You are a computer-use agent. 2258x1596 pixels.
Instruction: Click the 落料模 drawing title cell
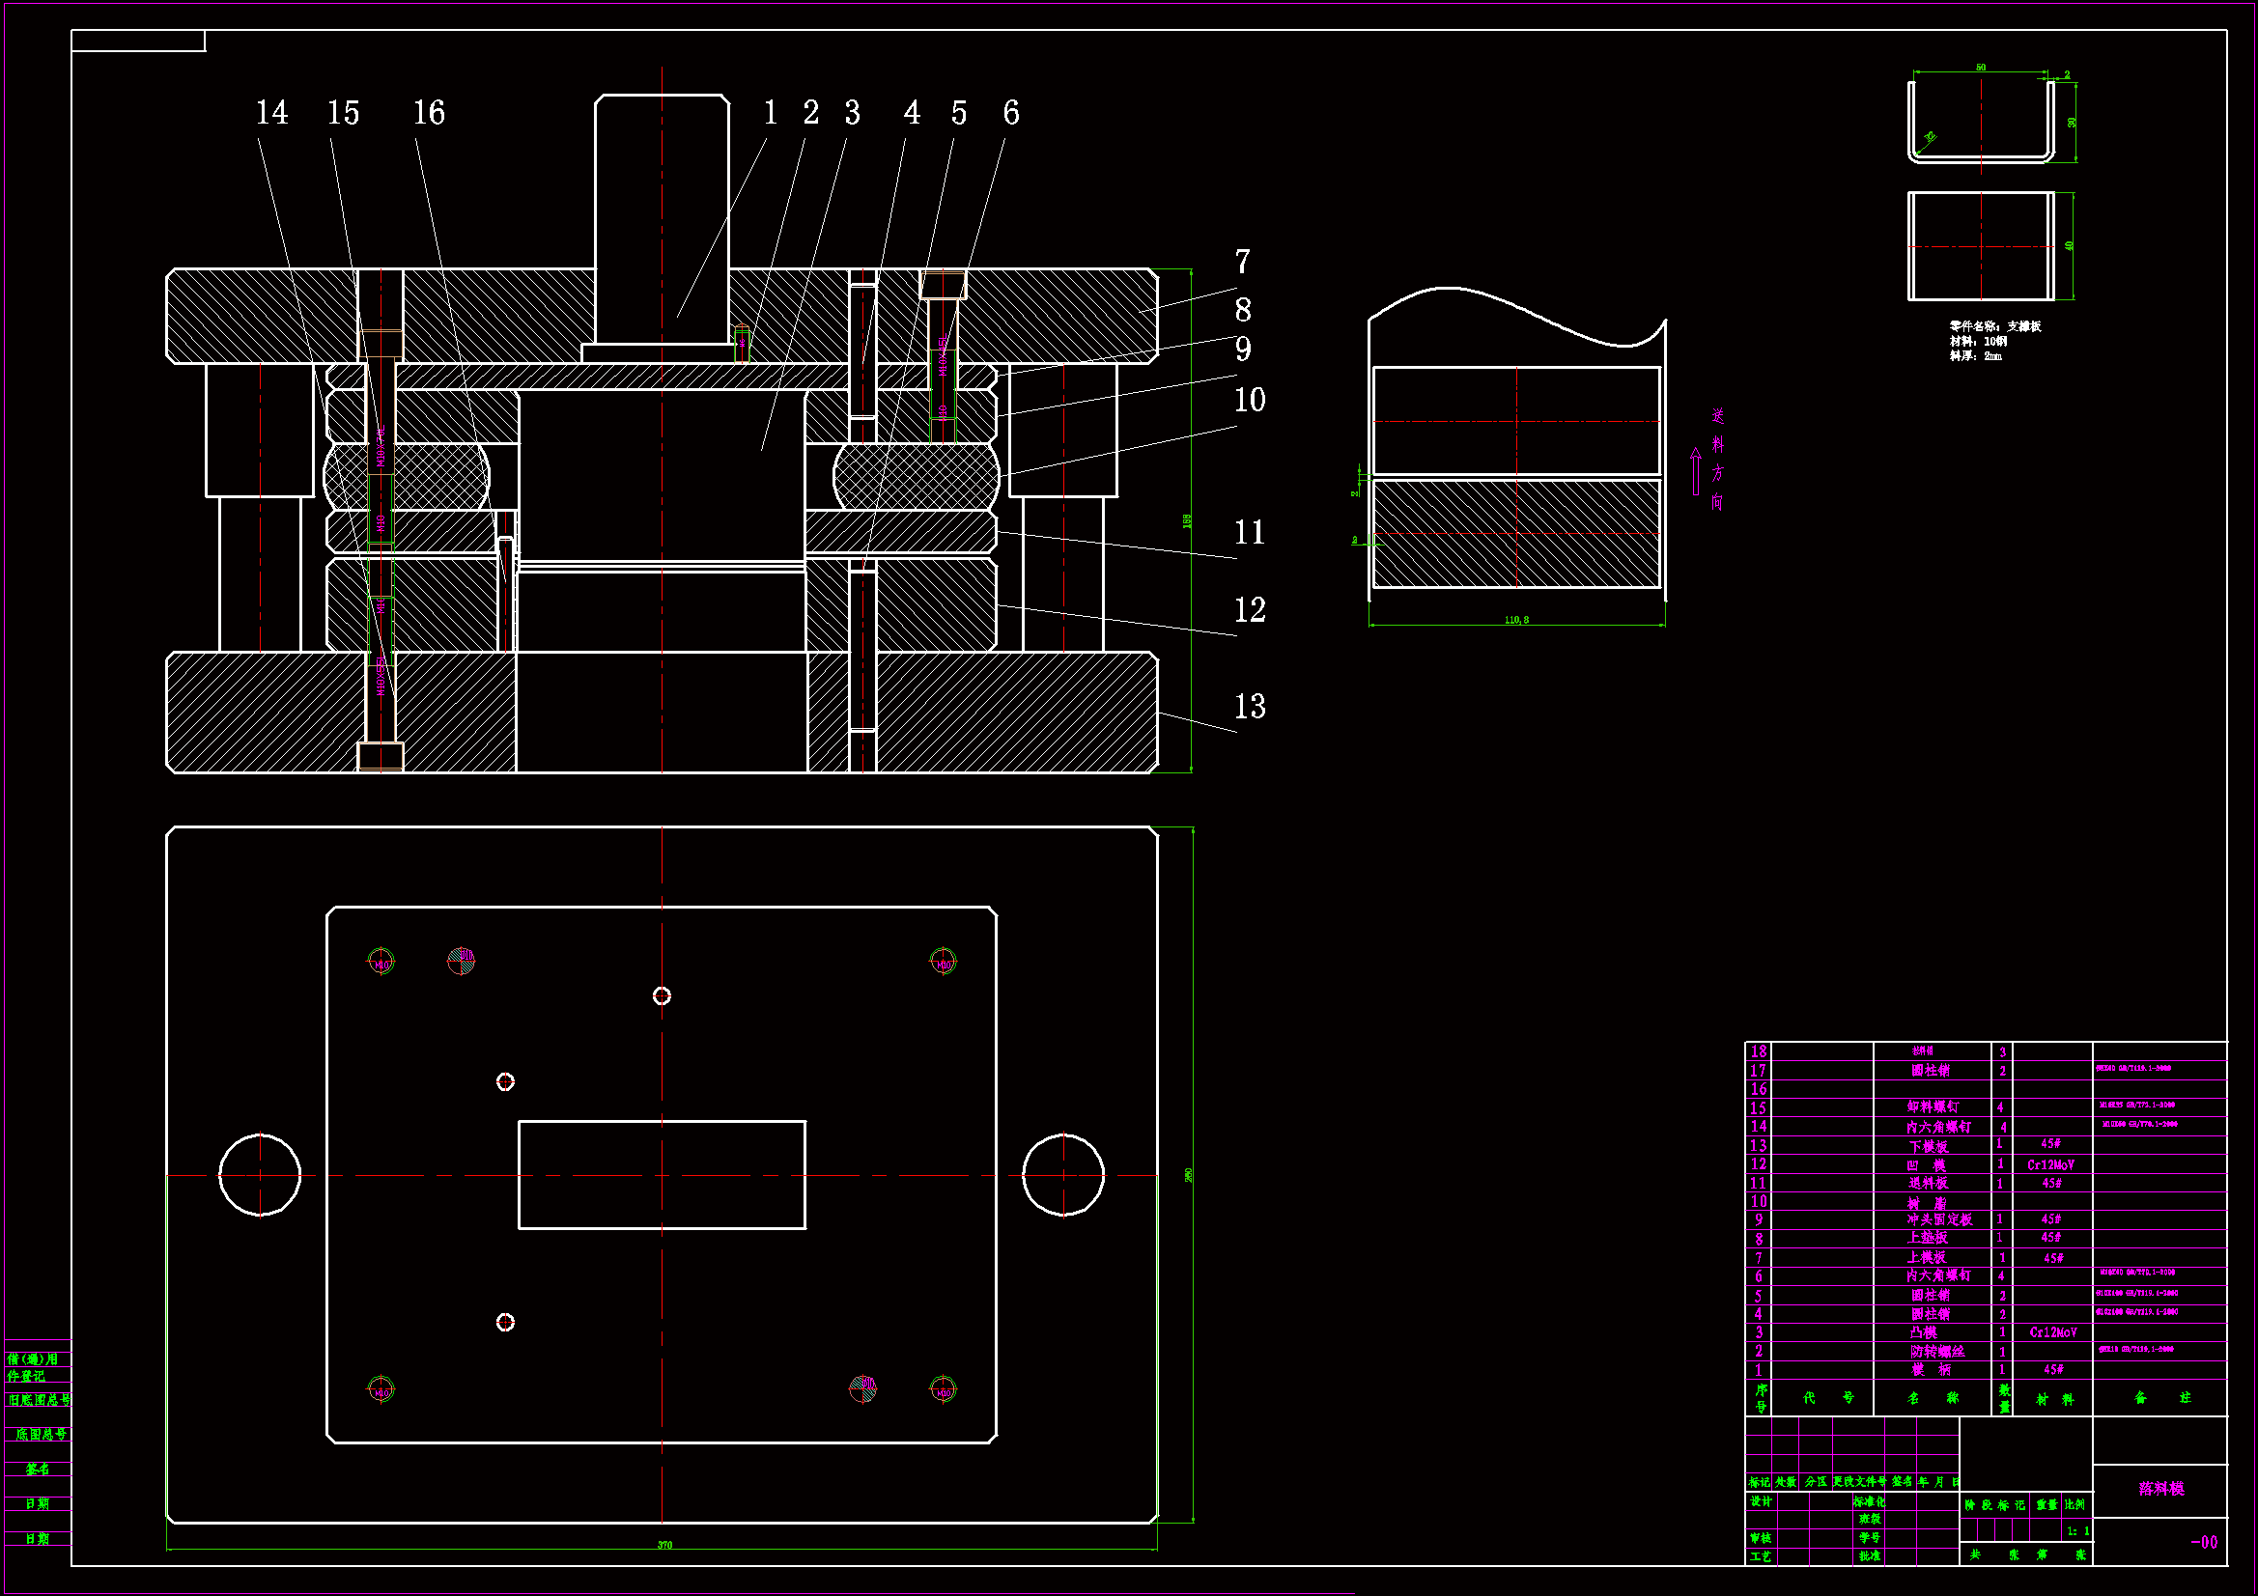[2160, 1489]
